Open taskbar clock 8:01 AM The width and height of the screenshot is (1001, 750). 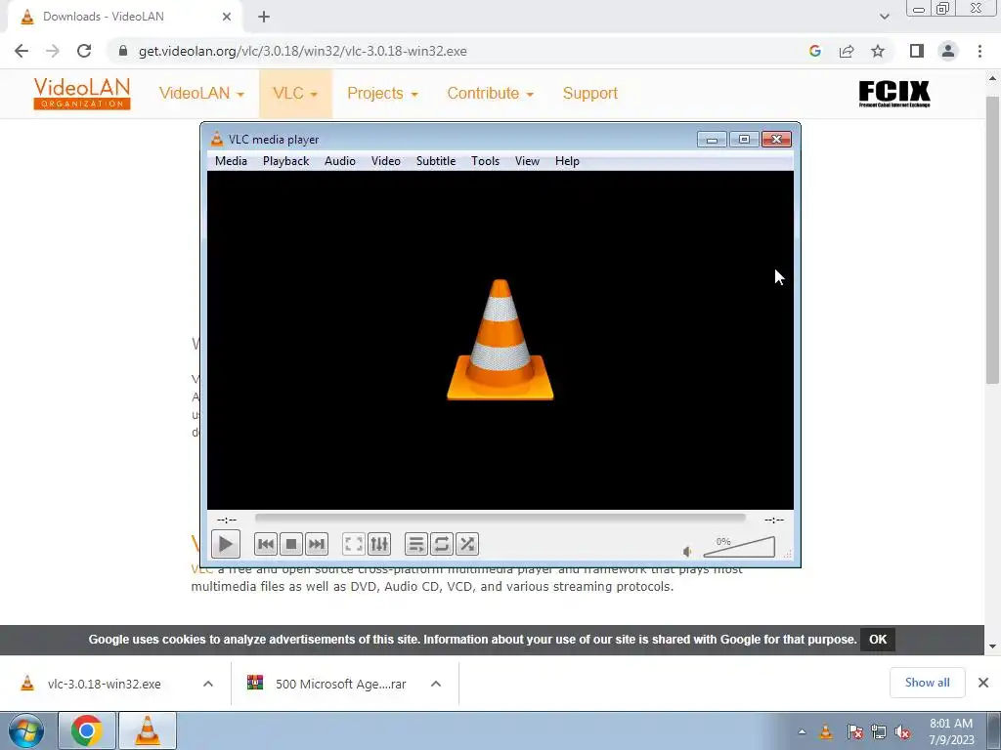951,731
